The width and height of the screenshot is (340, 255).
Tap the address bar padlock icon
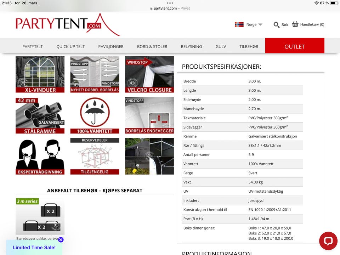point(151,8)
